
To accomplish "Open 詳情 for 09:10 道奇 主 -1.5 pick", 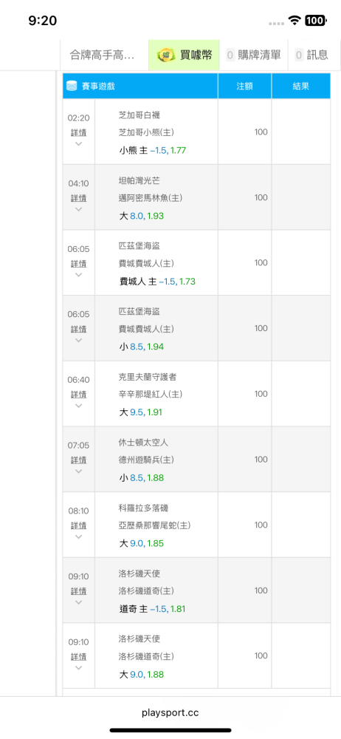I will click(79, 591).
